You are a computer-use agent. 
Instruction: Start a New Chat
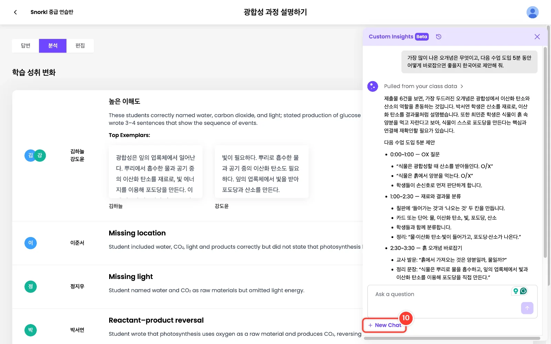tap(385, 325)
